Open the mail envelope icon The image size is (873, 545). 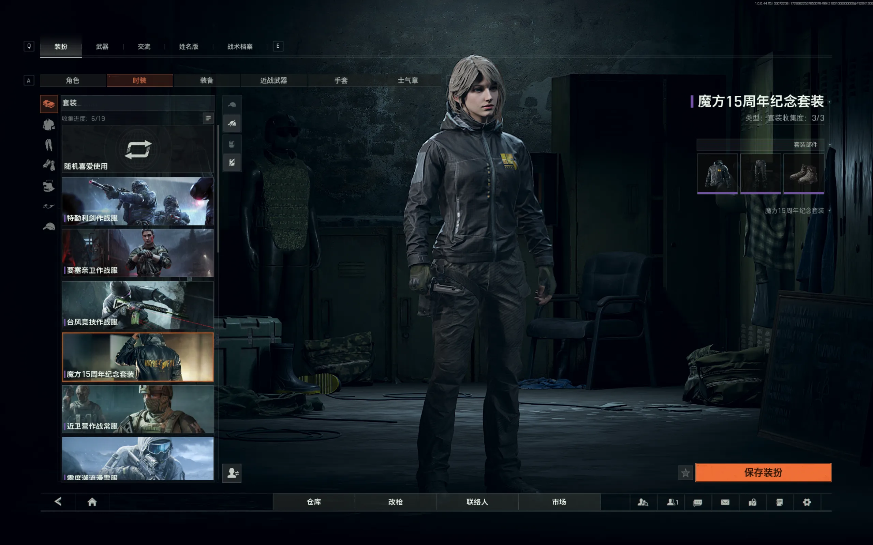click(725, 502)
